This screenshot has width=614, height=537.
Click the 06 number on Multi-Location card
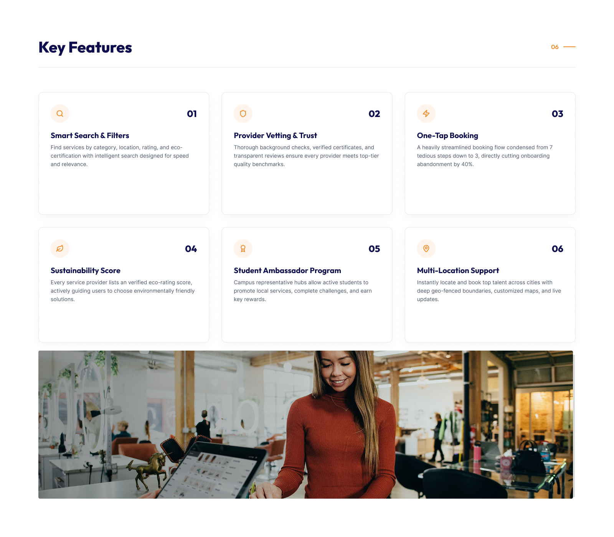558,249
